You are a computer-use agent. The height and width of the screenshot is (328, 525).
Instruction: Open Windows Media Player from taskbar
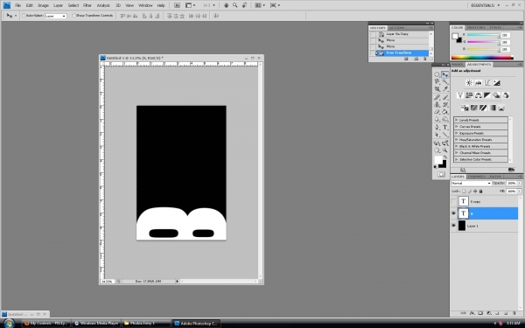click(x=96, y=324)
